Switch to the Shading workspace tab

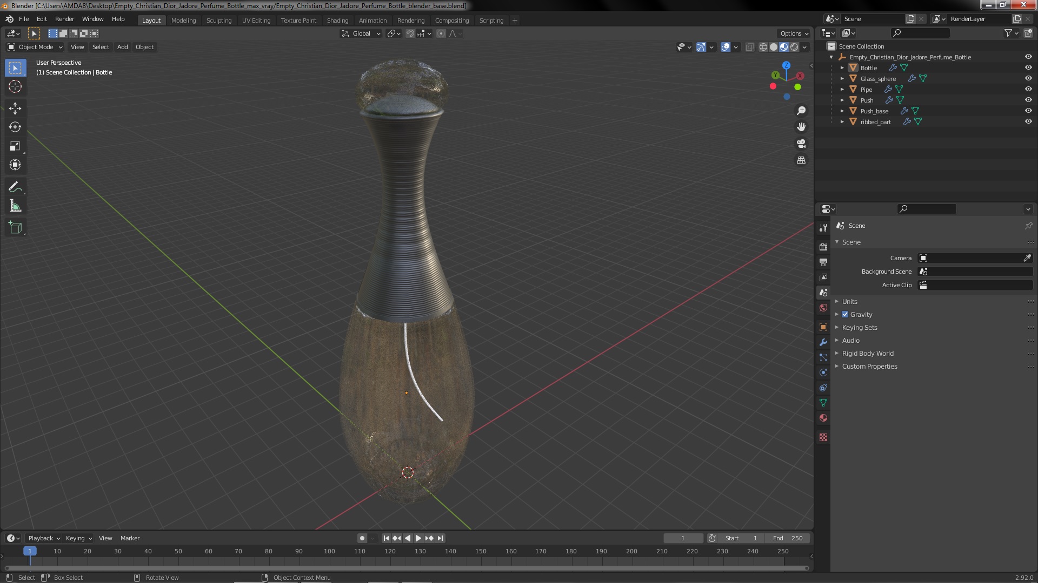click(337, 20)
